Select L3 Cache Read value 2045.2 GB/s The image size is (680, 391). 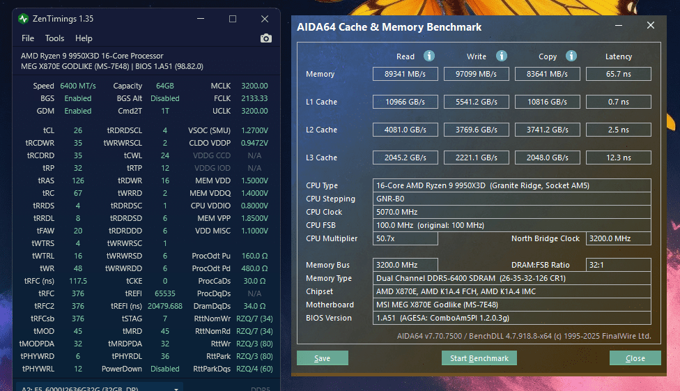[405, 157]
